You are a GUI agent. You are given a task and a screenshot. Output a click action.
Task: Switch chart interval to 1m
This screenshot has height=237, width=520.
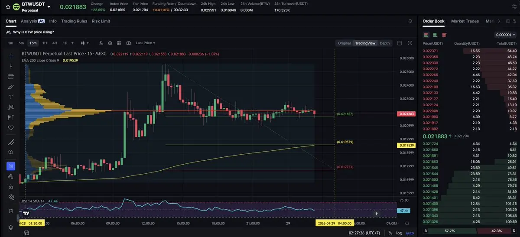point(10,43)
